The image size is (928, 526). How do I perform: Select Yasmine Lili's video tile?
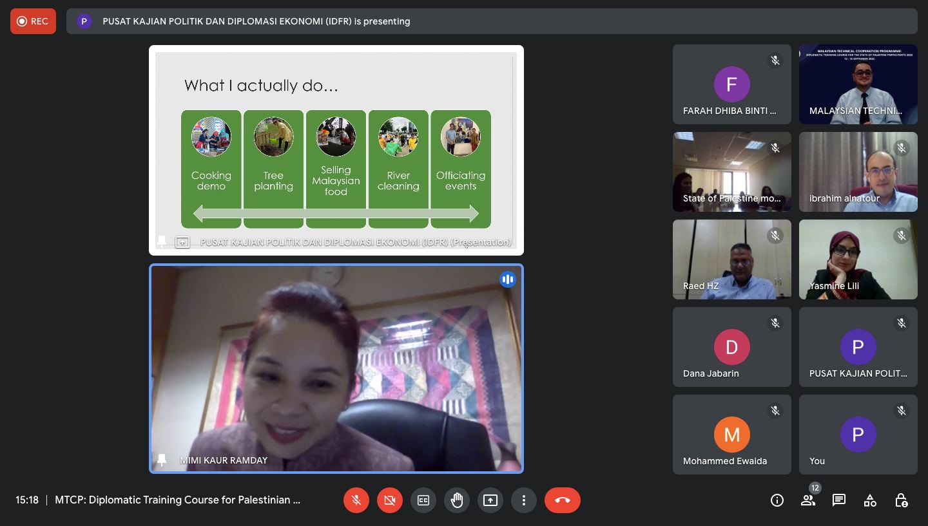point(858,259)
